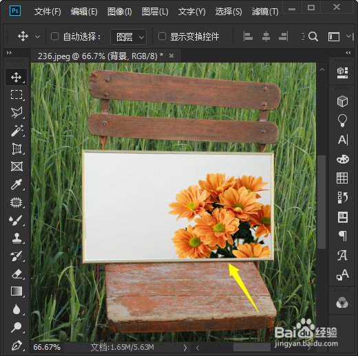Select the Blur tool

(x=17, y=309)
